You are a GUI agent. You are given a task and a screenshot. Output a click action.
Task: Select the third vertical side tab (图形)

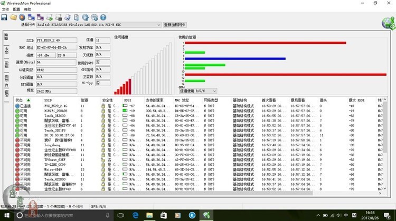pyautogui.click(x=6, y=64)
